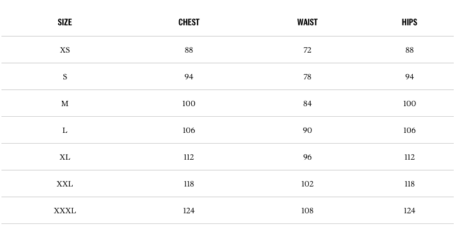Select waist value 78 in S row
Viewport: 457px width, 235px height.
click(x=307, y=77)
